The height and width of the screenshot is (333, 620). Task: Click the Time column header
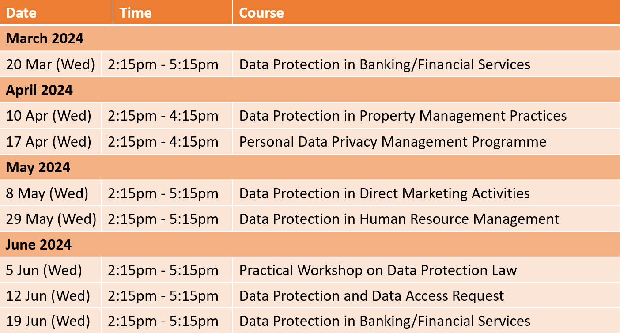click(173, 12)
